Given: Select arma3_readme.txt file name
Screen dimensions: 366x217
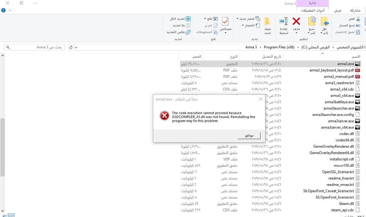Looking at the screenshot, I should point(339,83).
